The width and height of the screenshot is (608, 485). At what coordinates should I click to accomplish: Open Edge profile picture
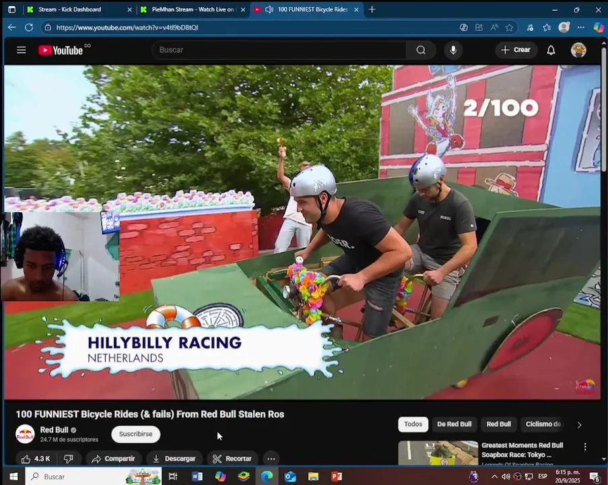[x=564, y=27]
